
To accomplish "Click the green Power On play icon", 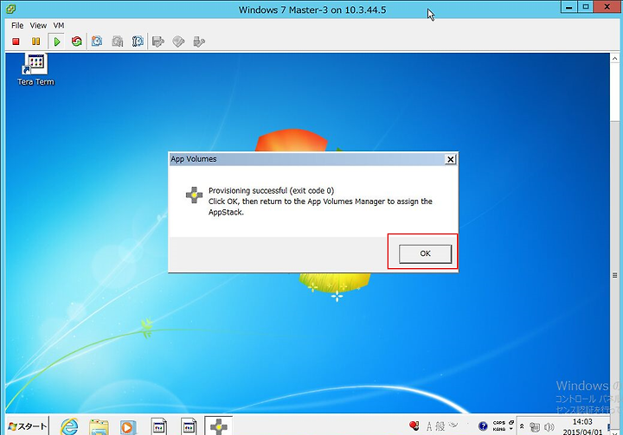I will 56,42.
